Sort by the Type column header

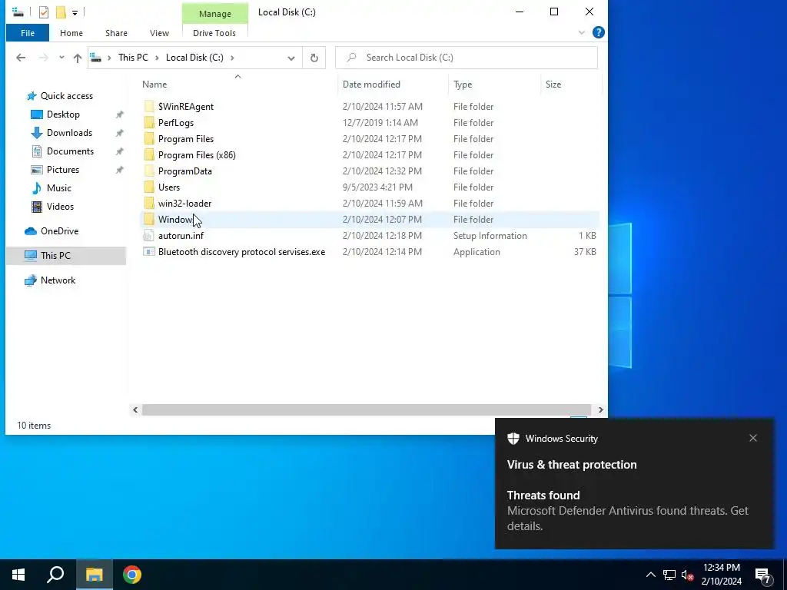click(463, 85)
